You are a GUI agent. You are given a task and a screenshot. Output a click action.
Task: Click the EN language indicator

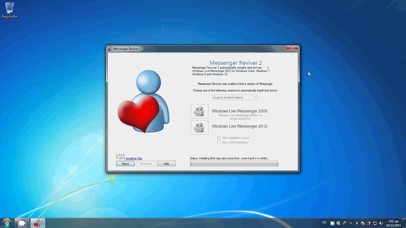point(324,222)
